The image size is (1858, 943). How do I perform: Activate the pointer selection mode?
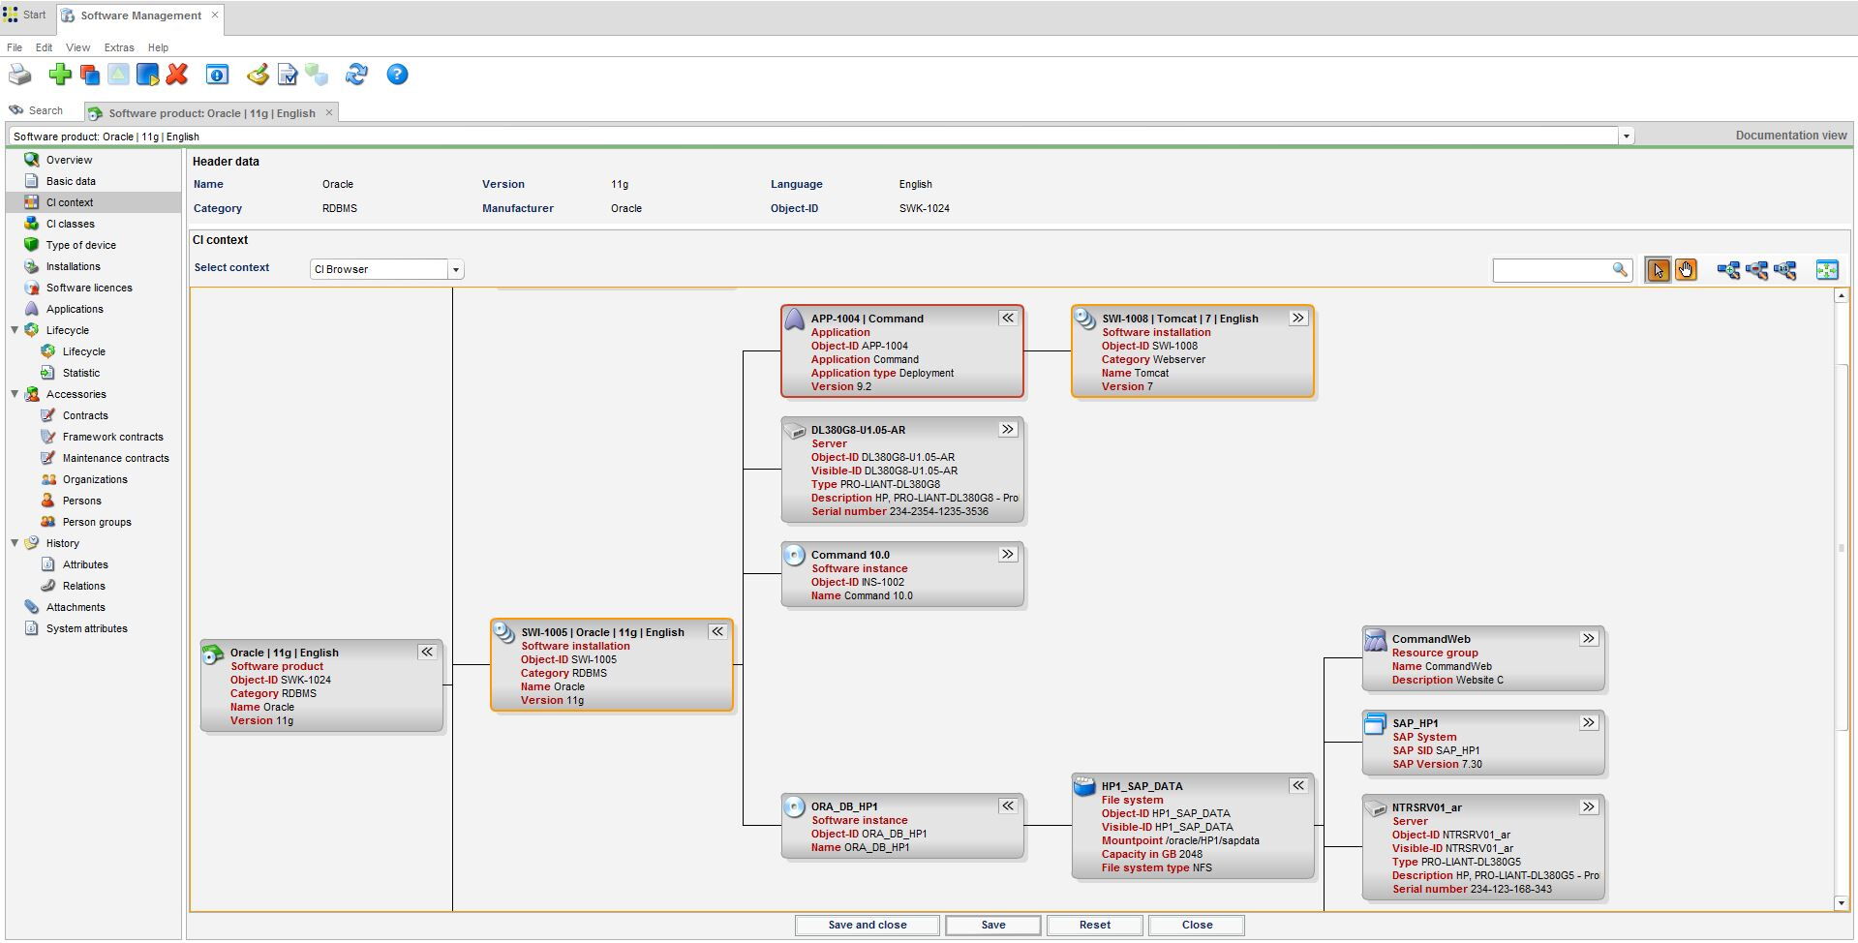pos(1658,270)
